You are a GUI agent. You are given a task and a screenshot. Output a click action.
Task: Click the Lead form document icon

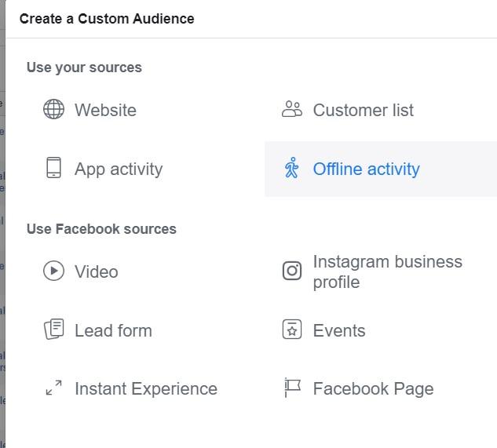coord(53,329)
